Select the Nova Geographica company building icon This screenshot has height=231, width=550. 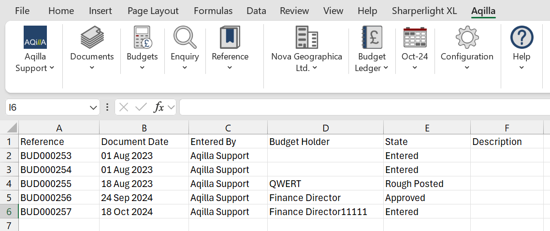coord(306,38)
